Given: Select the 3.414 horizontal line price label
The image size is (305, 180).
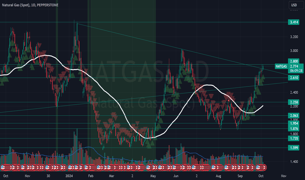Looking at the screenshot, I should (294, 22).
